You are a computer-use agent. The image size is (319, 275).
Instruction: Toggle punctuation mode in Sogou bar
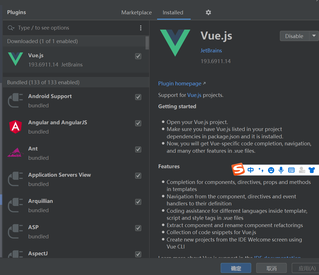click(261, 170)
